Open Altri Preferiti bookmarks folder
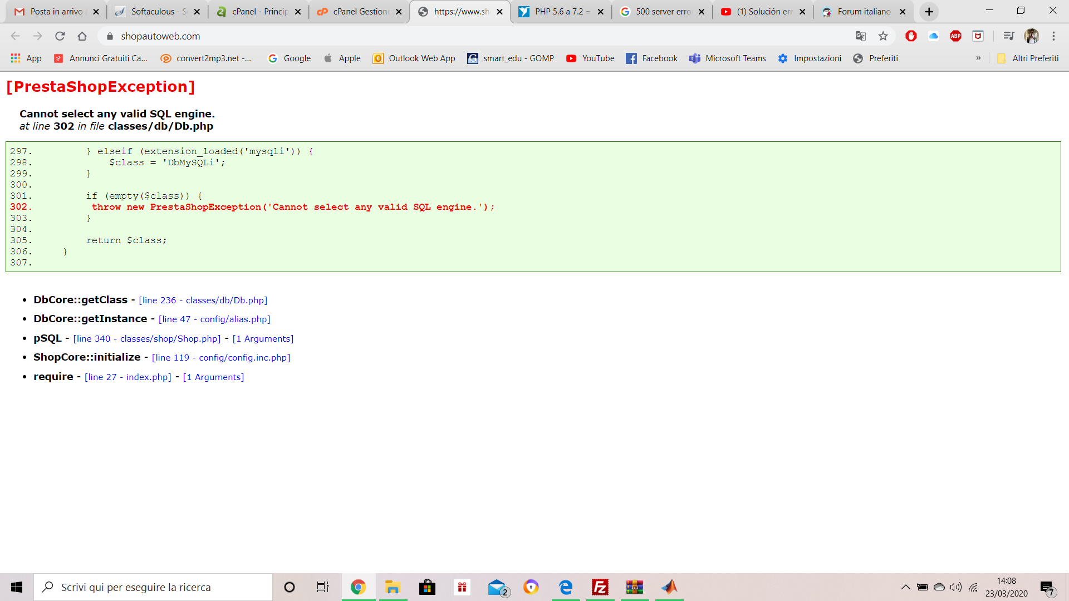Screen dimensions: 1069x601 pyautogui.click(x=1028, y=58)
